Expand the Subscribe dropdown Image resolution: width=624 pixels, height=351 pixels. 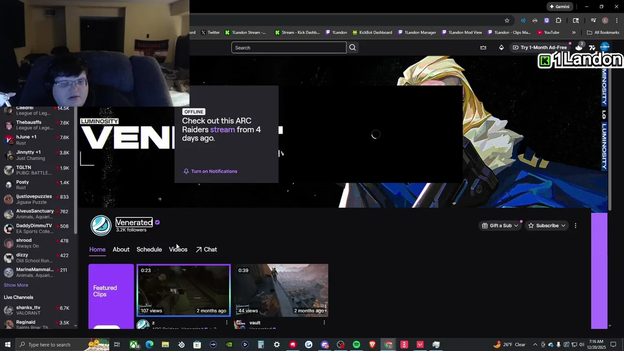[547, 226]
